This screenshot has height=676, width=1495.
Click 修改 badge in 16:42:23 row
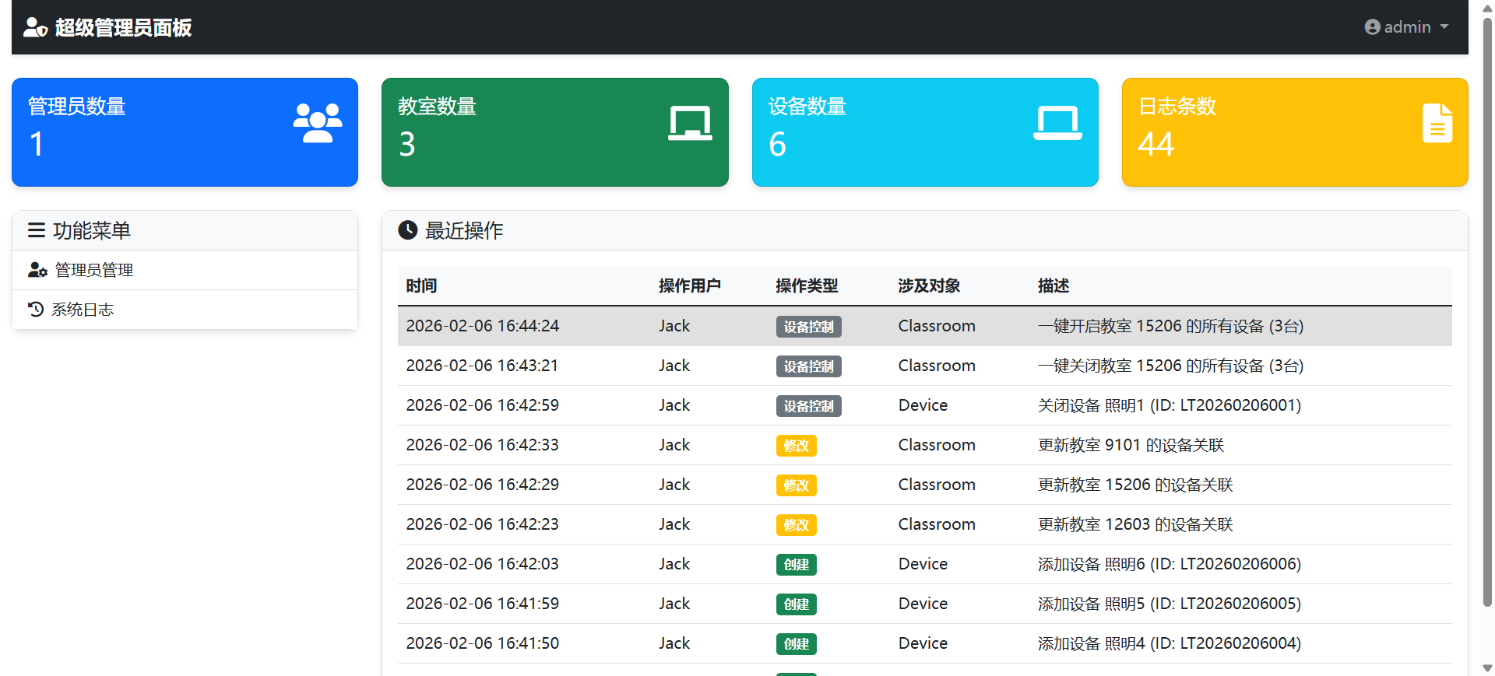click(x=796, y=525)
